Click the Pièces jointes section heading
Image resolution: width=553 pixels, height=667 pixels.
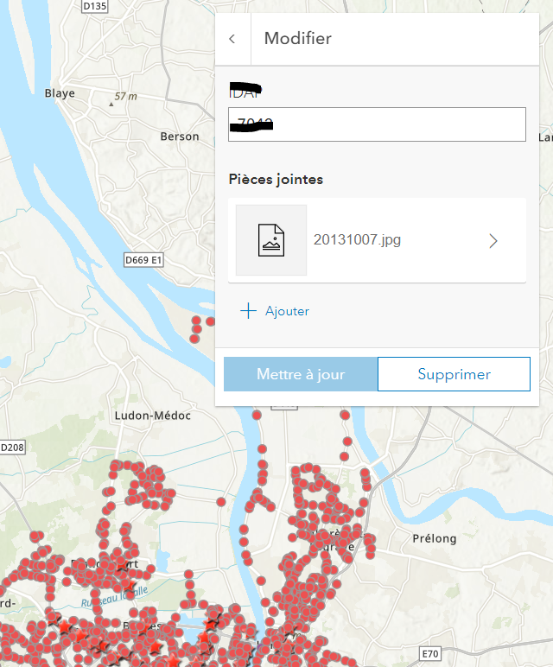coord(276,180)
